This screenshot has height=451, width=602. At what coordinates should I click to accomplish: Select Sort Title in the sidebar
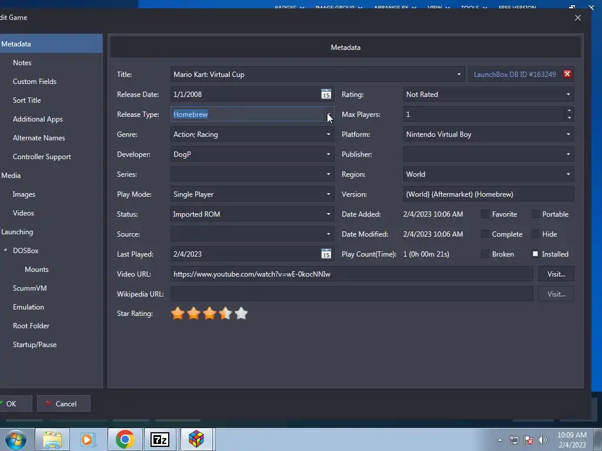click(x=26, y=100)
